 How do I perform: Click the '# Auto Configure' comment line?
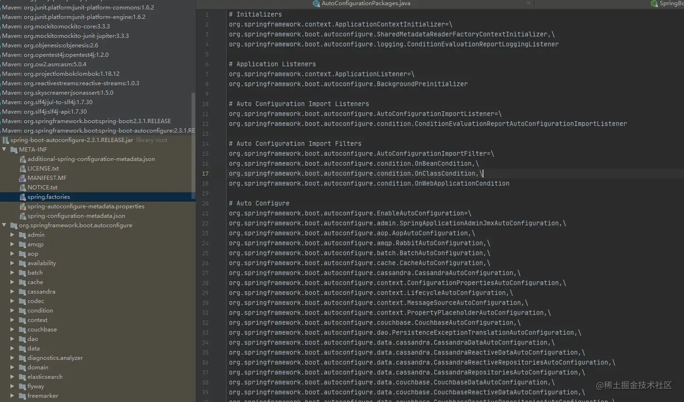click(x=259, y=203)
